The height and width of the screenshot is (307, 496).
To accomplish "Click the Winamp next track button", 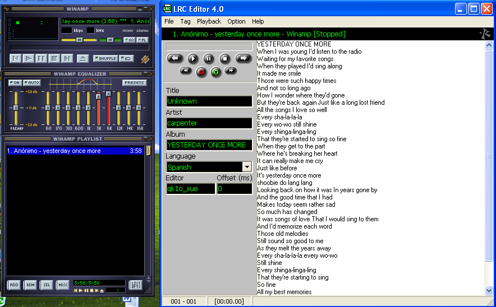I will point(67,58).
